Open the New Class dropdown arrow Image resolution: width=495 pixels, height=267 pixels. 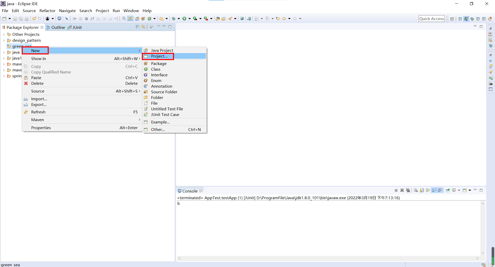pyautogui.click(x=154, y=19)
